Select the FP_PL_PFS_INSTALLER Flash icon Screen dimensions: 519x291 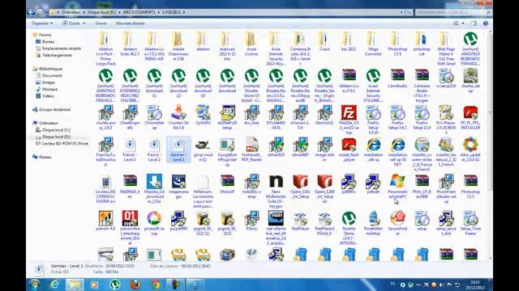[x=470, y=113]
